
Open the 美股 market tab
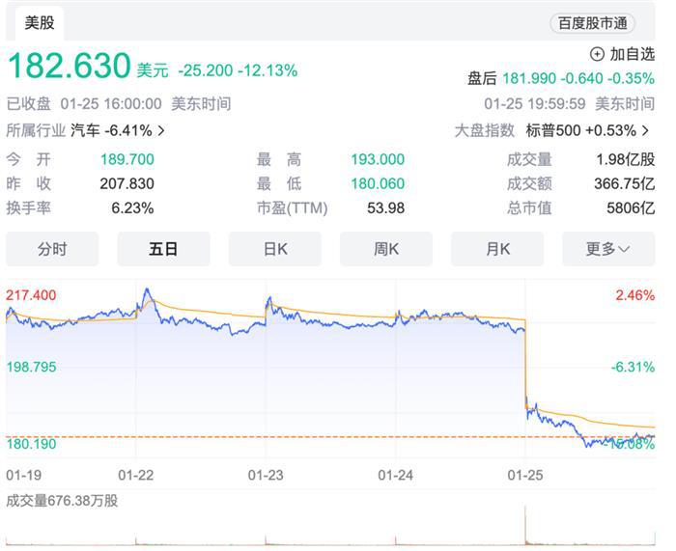tap(40, 22)
